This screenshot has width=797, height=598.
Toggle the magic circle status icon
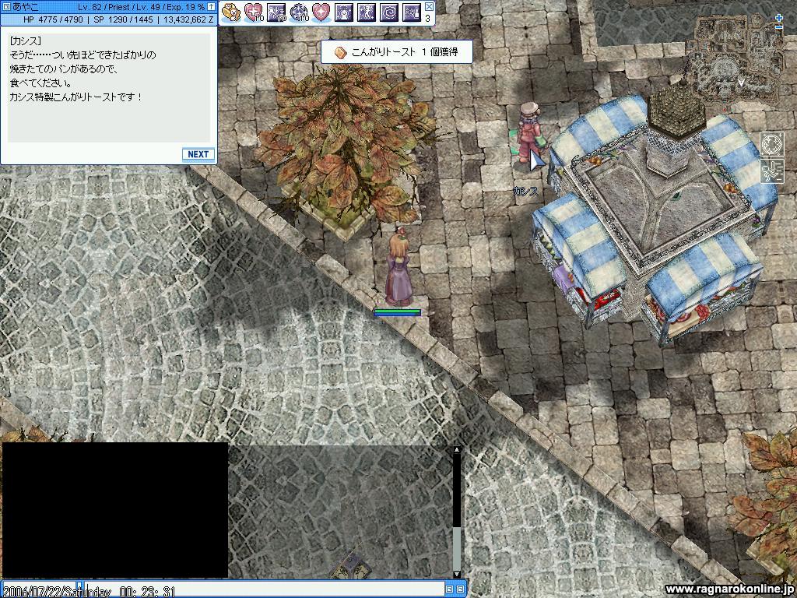[771, 144]
